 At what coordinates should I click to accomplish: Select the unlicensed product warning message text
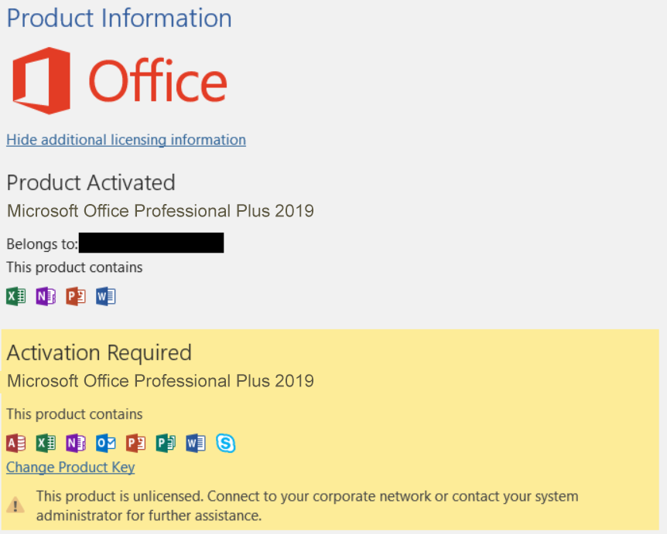(x=302, y=505)
